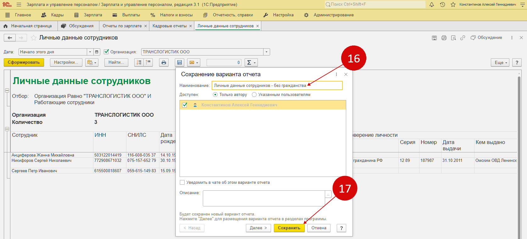Open the history clock icon
Viewport: 527px width, 239px height.
click(442, 4)
